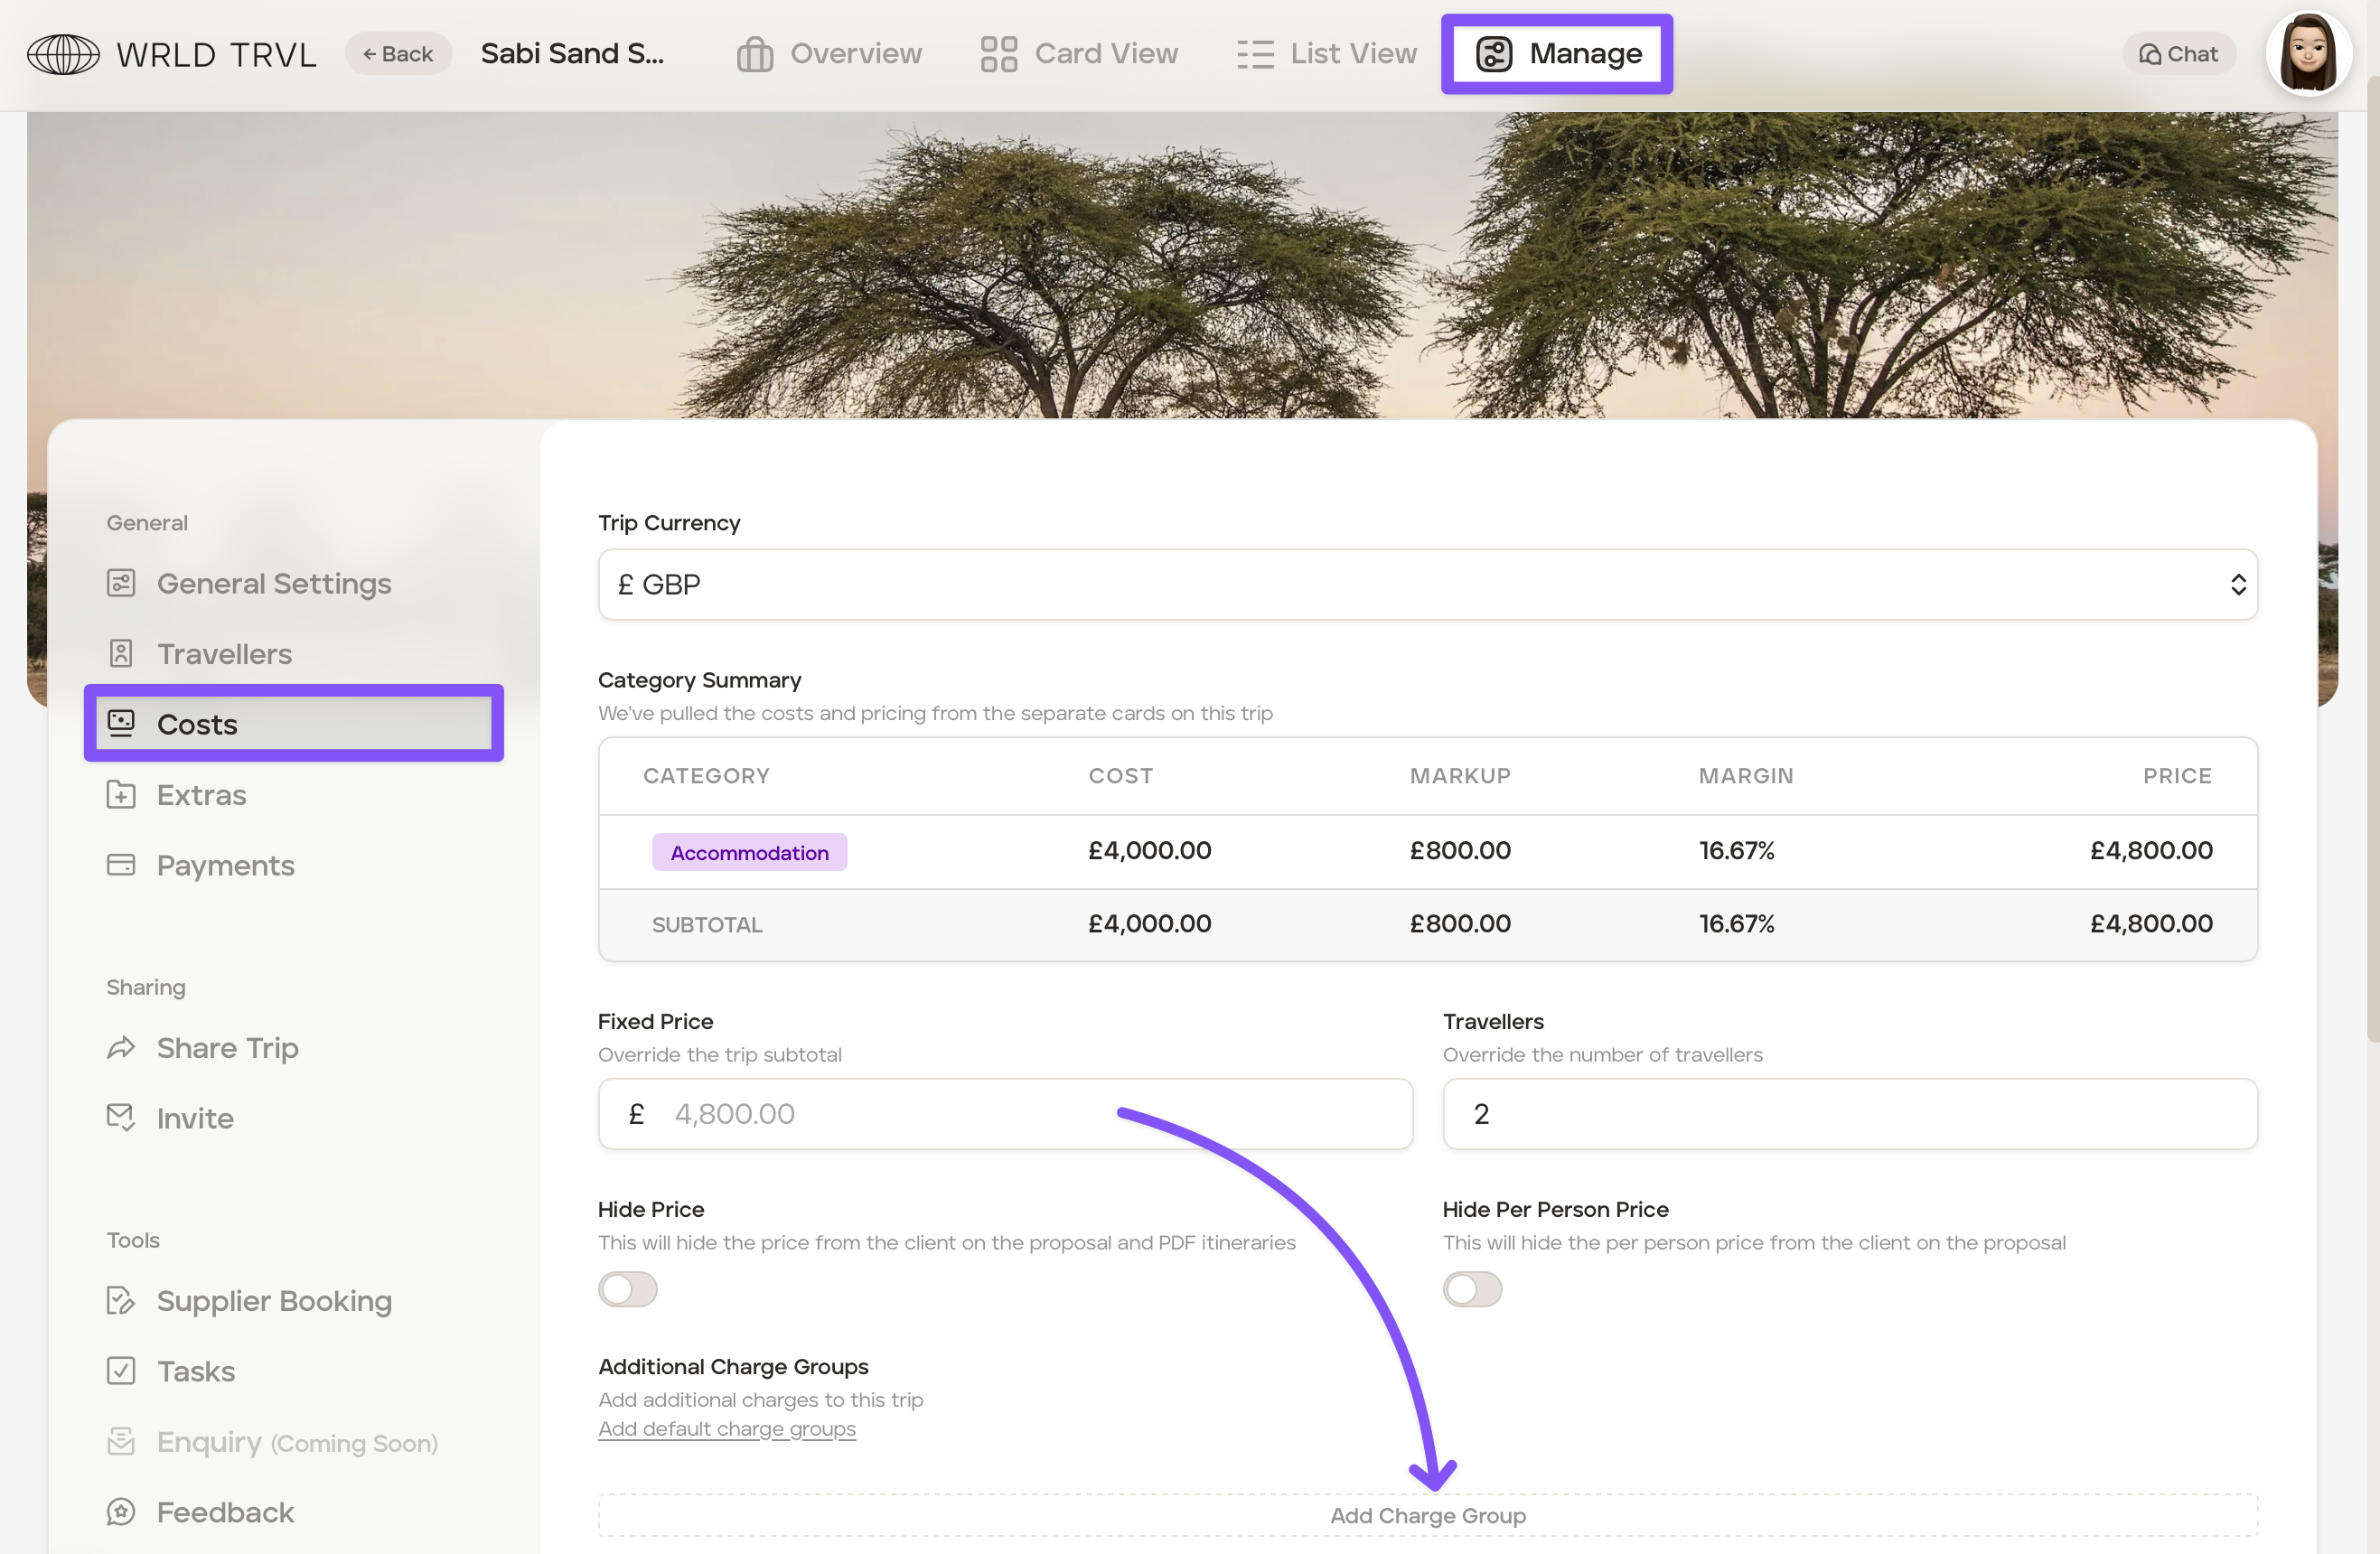2380x1554 pixels.
Task: Open General Settings icon in sidebar
Action: [x=121, y=583]
